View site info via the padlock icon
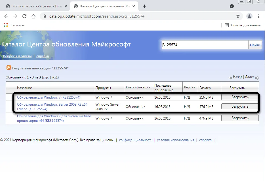The image size is (265, 181). (x=45, y=16)
